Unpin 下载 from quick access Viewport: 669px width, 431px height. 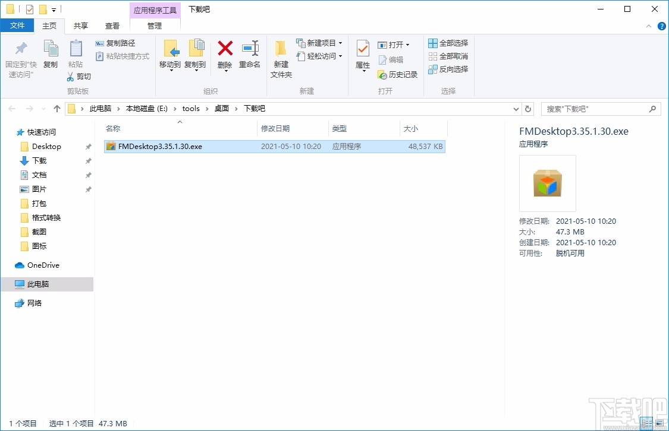[x=87, y=160]
